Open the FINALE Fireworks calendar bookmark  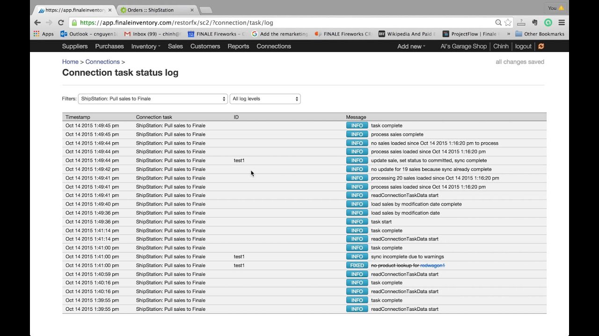point(216,34)
